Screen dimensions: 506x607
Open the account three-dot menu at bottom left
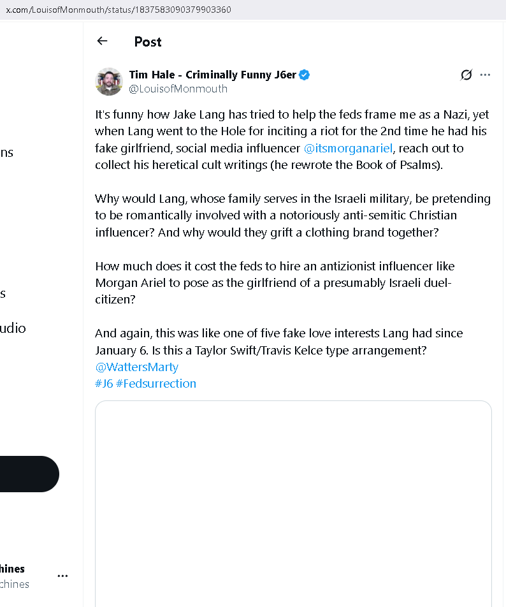coord(62,576)
